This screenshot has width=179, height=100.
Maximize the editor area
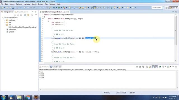point(176,12)
